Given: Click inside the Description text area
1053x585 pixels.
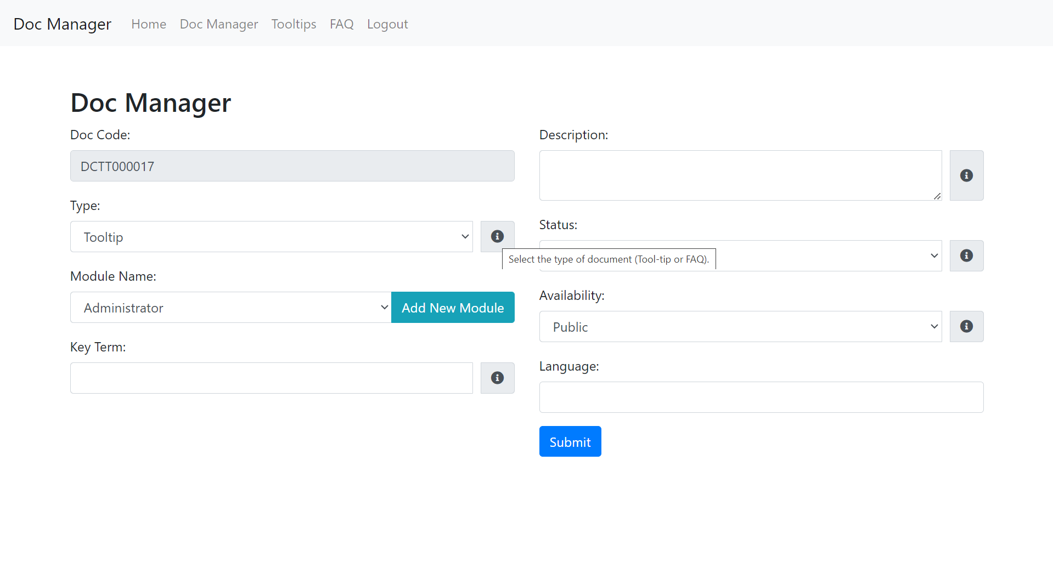Looking at the screenshot, I should click(x=740, y=175).
